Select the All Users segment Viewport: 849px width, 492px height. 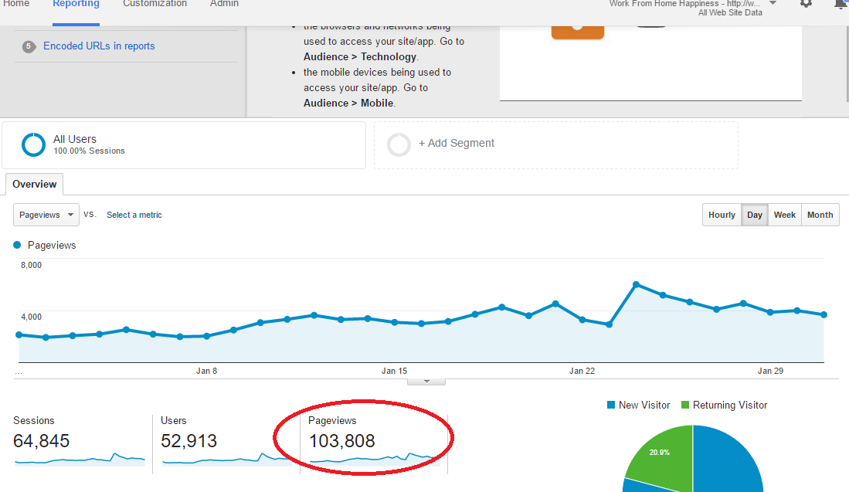[184, 145]
